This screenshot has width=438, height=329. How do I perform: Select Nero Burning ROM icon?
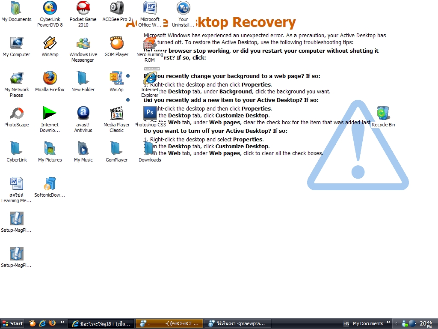(x=150, y=49)
